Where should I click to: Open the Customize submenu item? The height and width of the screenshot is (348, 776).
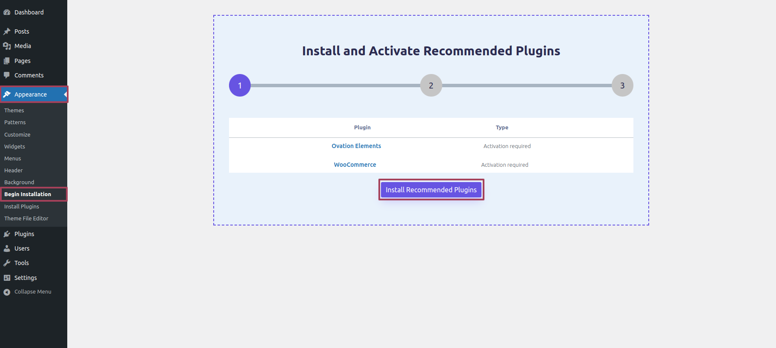pos(17,134)
